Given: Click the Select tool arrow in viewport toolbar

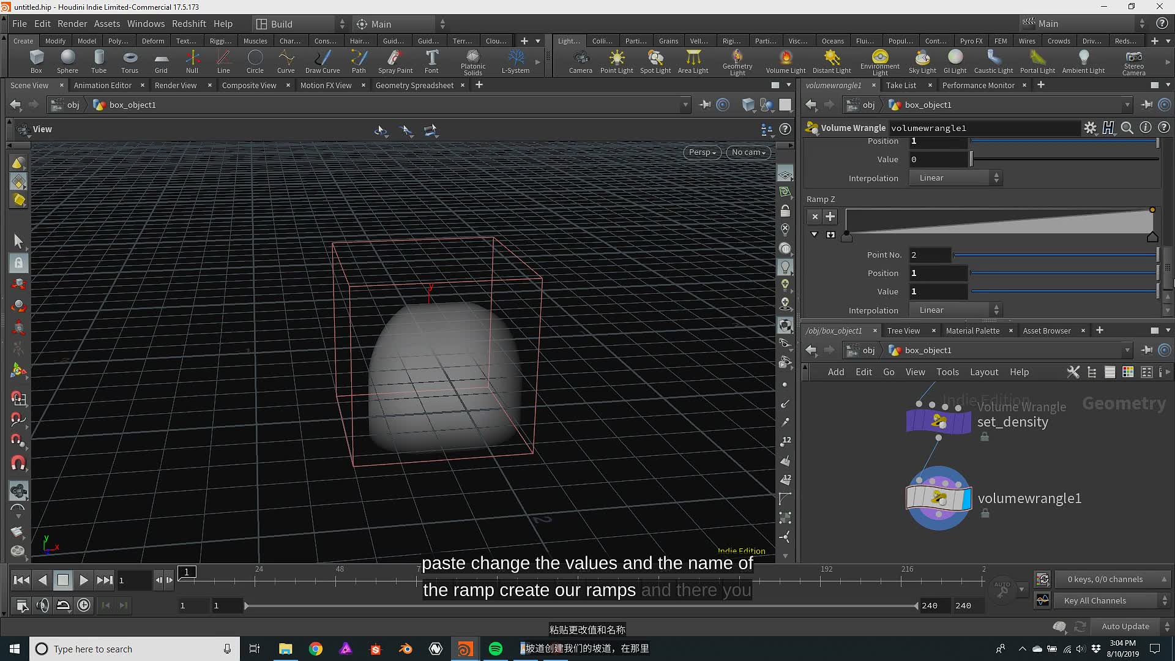Looking at the screenshot, I should [18, 241].
